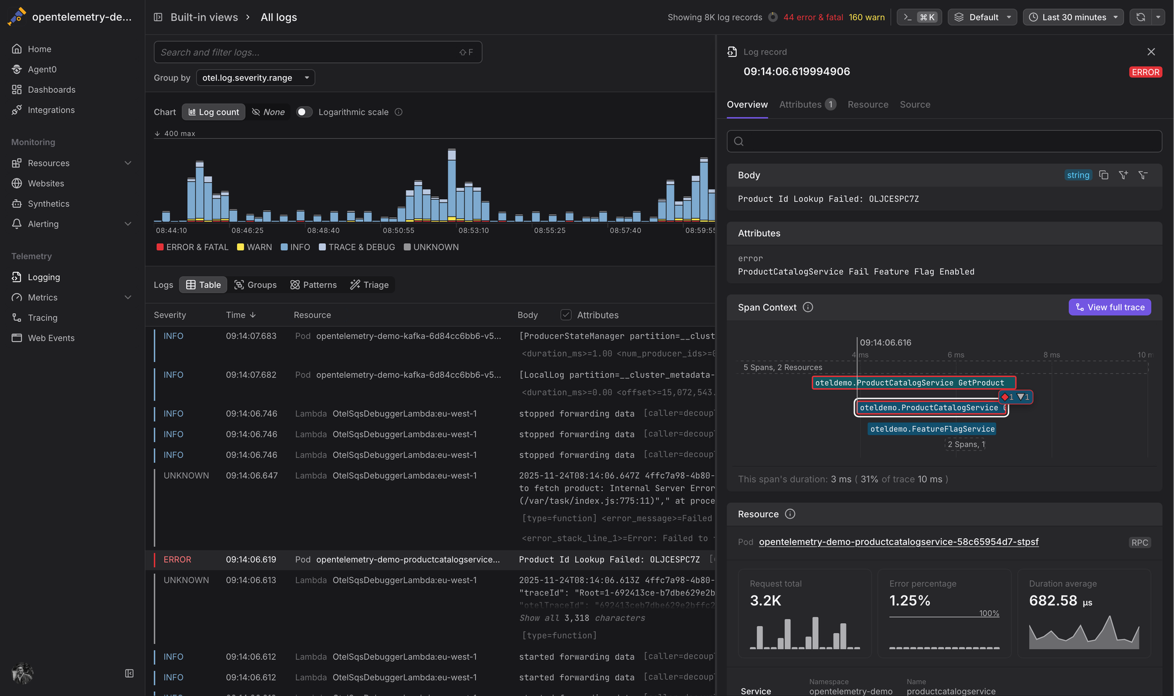
Task: Open the Last 30 minutes time picker
Action: pyautogui.click(x=1074, y=17)
